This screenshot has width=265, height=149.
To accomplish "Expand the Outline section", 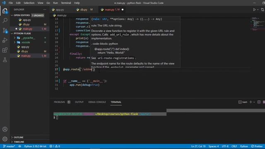I will (18, 137).
